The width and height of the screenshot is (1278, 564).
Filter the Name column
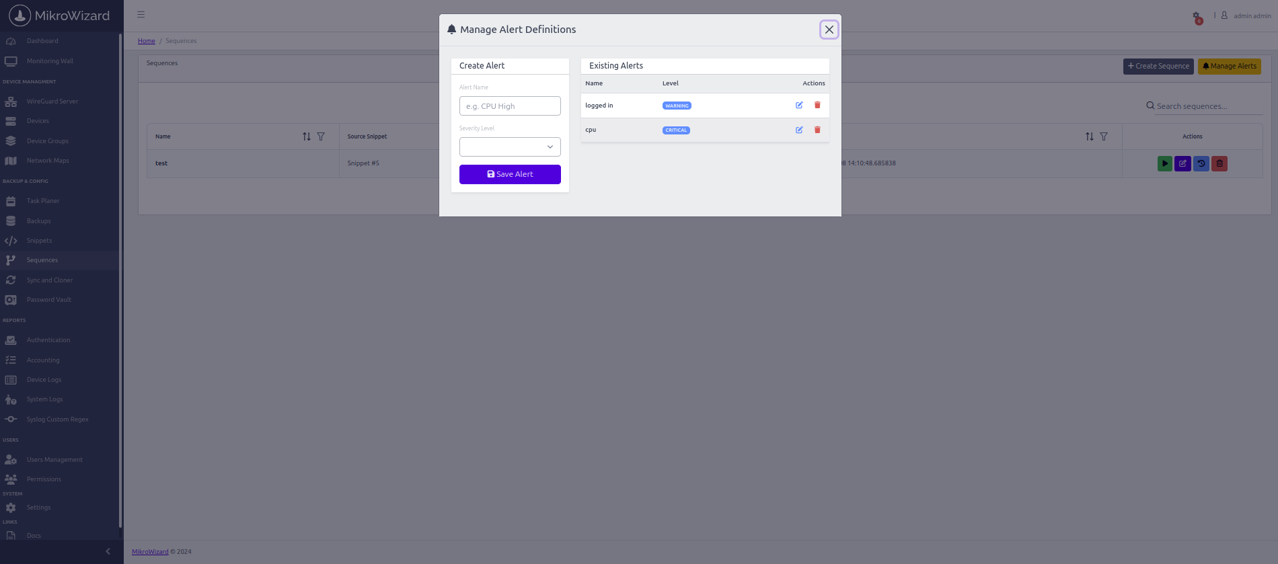tap(321, 136)
